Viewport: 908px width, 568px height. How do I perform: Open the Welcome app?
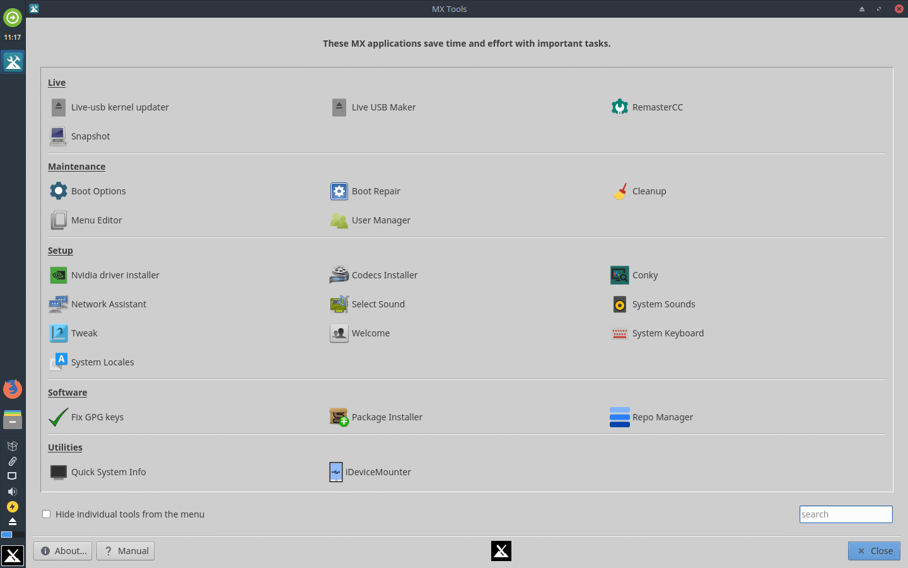[x=360, y=333]
